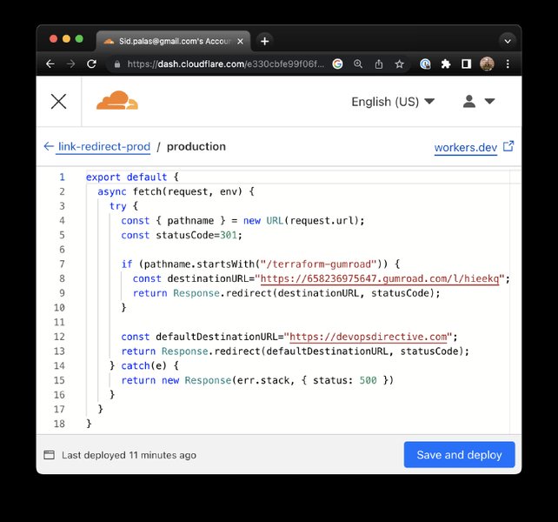Image resolution: width=558 pixels, height=522 pixels.
Task: Open the tab search chevron
Action: tap(508, 42)
